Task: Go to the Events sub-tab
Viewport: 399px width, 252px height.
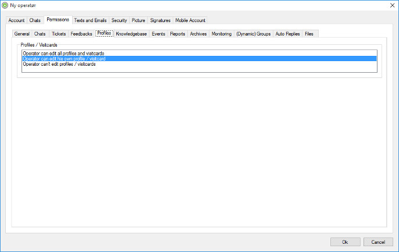Action: 159,34
